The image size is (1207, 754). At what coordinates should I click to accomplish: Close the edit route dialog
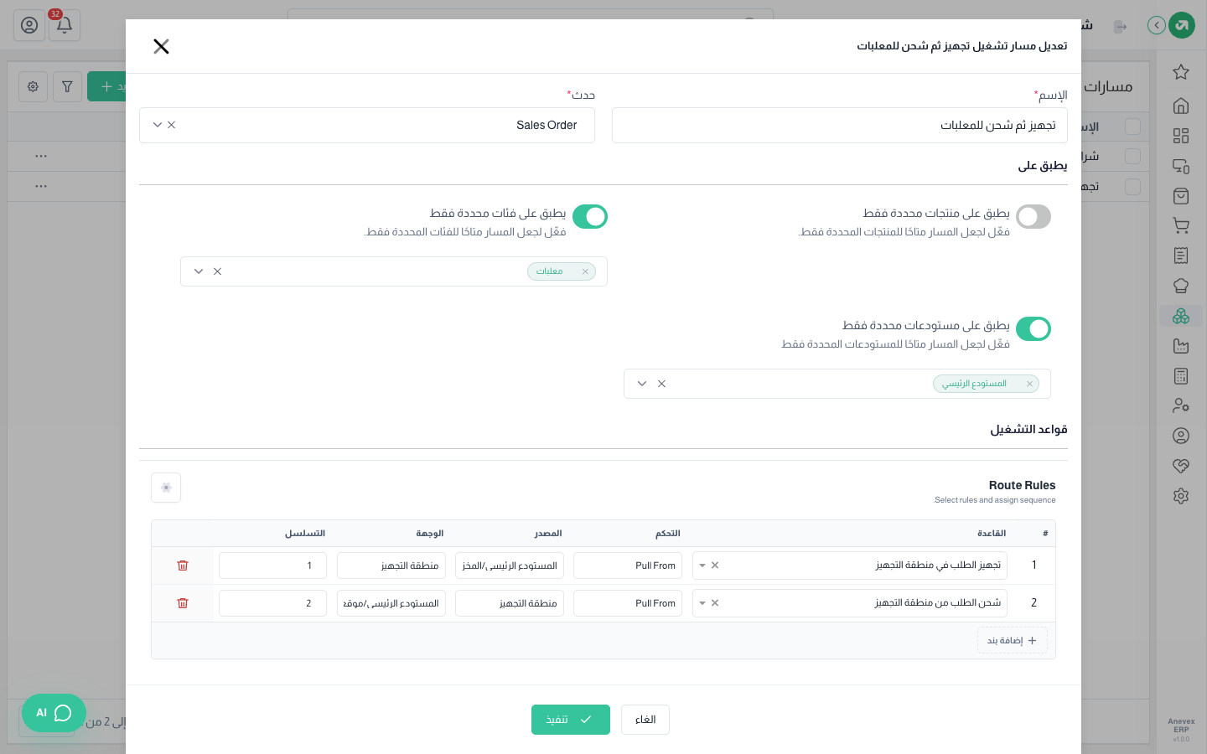(162, 46)
